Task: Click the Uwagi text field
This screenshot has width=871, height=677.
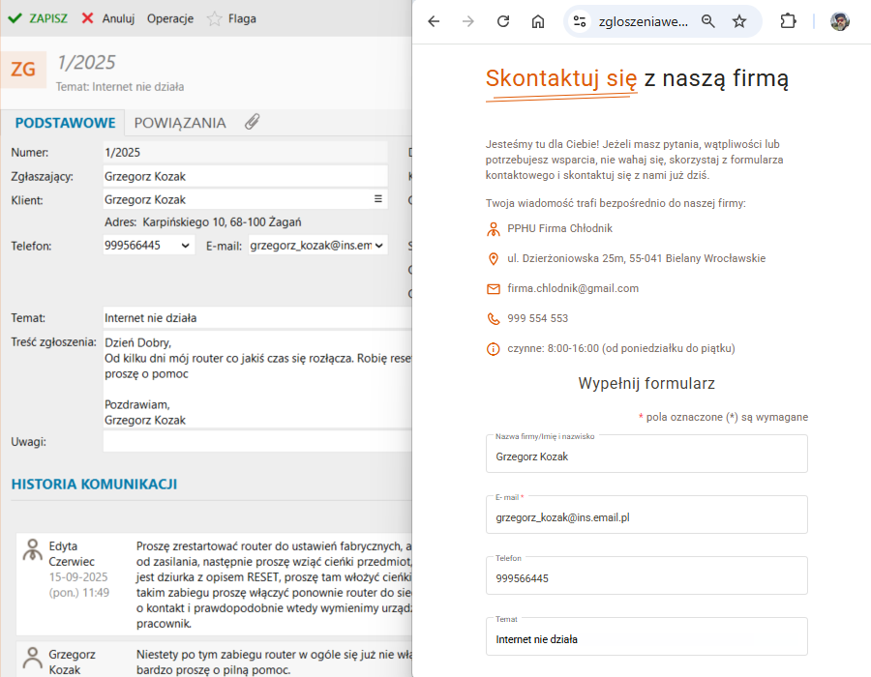Action: (256, 442)
